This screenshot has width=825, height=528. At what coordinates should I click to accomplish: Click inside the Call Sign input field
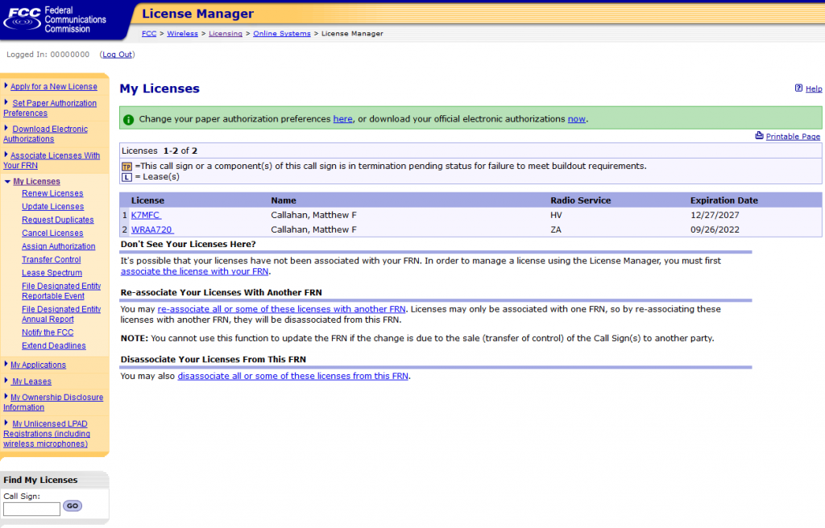tap(31, 508)
